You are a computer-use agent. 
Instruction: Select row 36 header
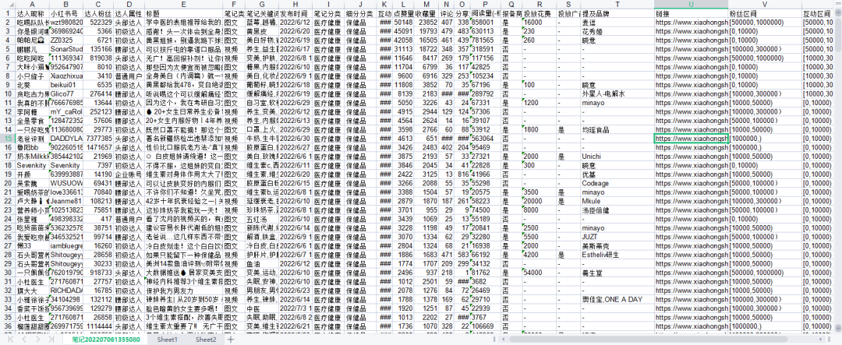tap(8, 326)
